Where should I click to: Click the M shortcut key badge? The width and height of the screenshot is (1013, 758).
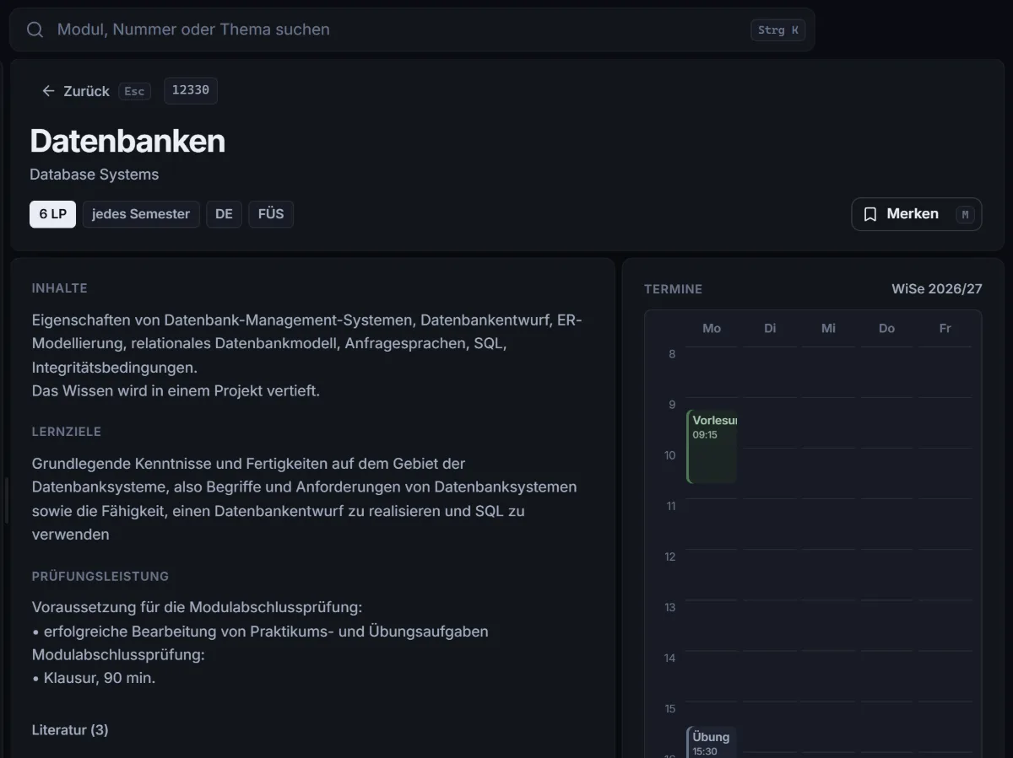click(x=965, y=215)
